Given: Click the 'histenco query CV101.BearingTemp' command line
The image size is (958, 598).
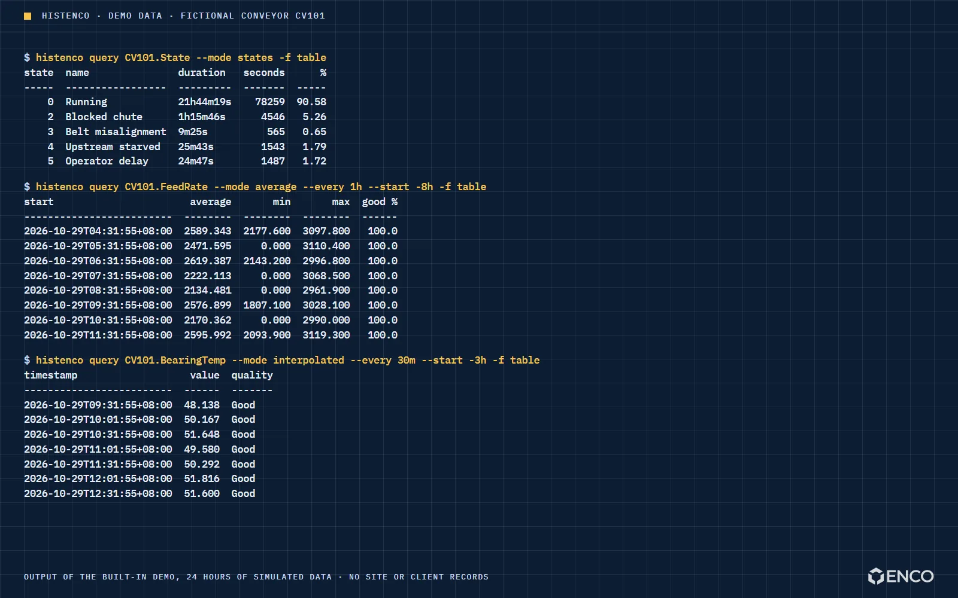Looking at the screenshot, I should tap(282, 360).
